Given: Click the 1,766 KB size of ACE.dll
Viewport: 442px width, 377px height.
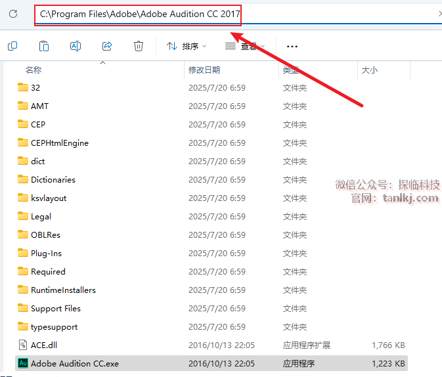Looking at the screenshot, I should point(388,345).
